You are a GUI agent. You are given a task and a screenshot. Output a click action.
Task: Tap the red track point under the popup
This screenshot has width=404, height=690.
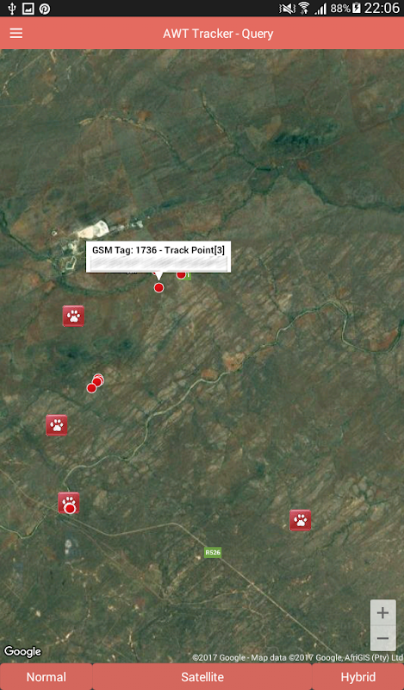[158, 288]
